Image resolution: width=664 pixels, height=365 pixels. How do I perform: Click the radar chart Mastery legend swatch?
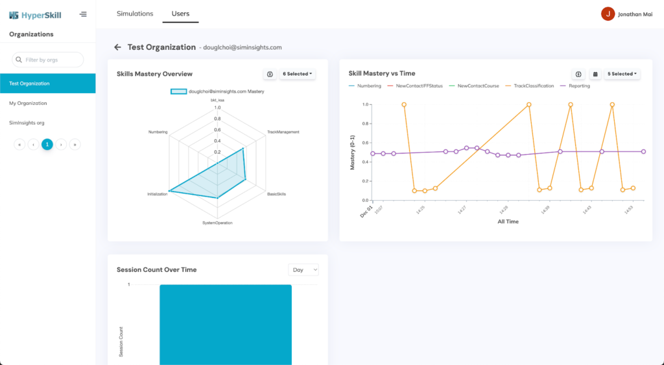178,92
